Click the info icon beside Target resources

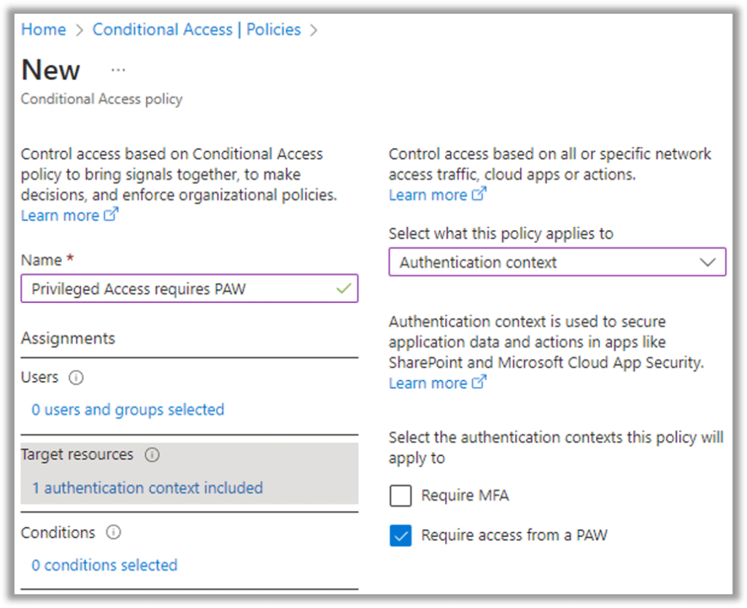(x=152, y=455)
